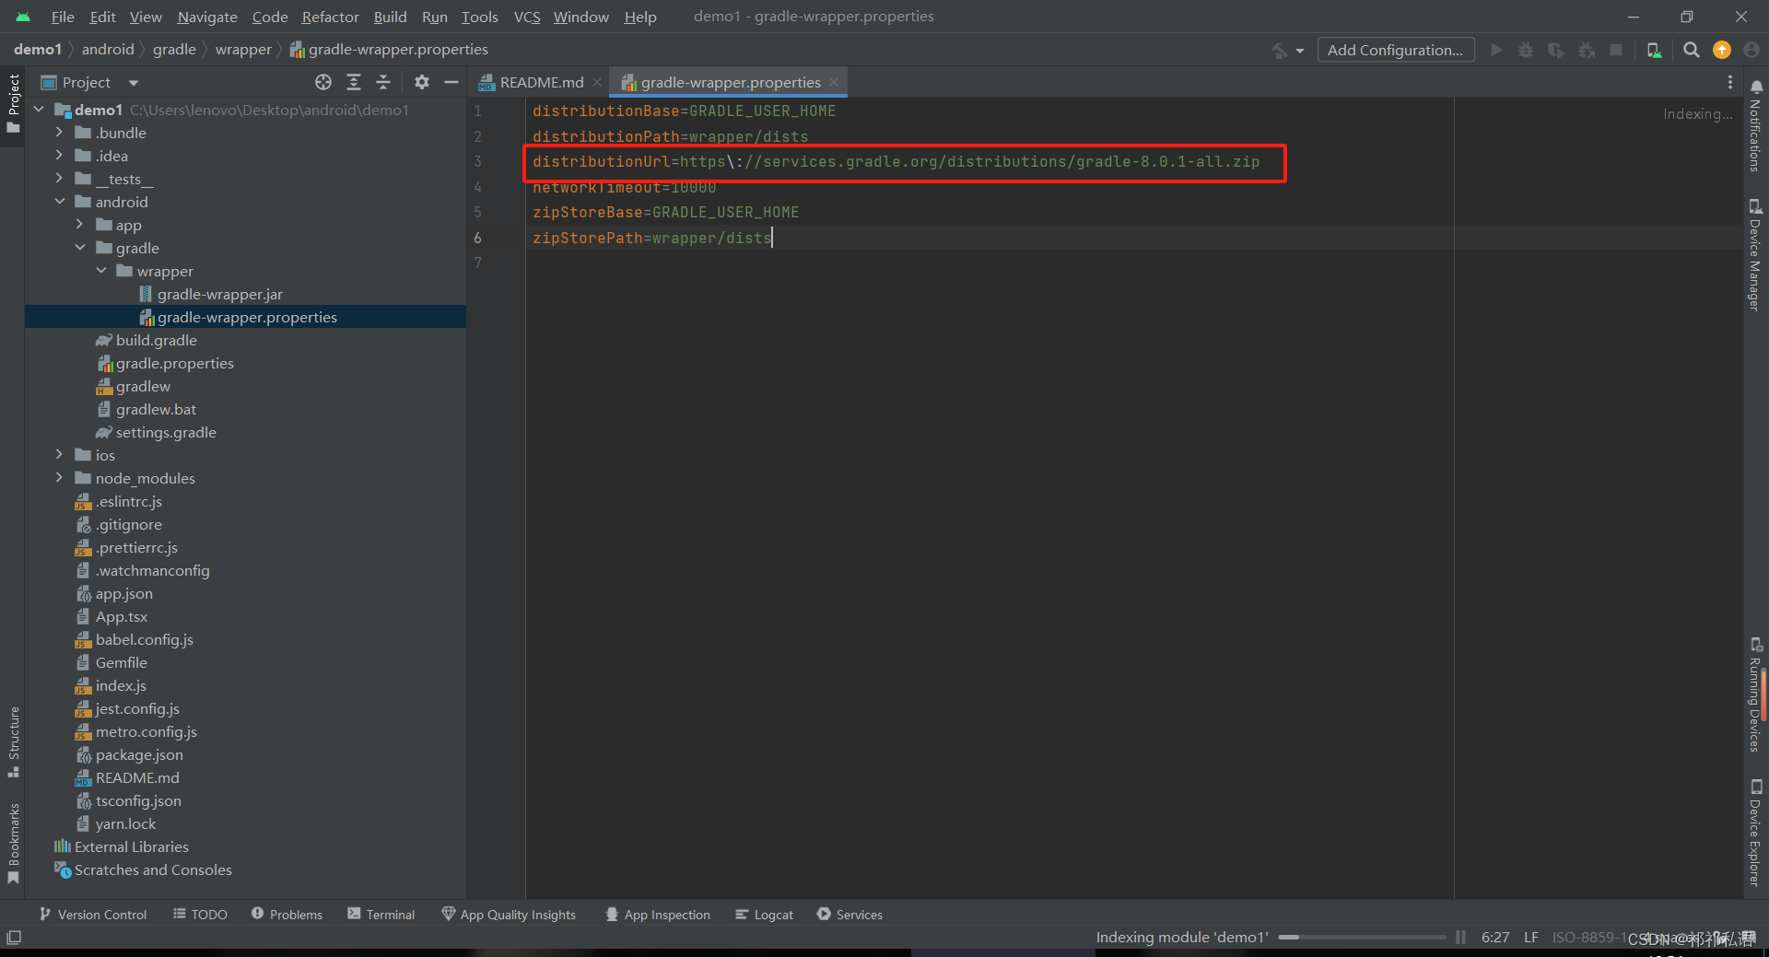Viewport: 1769px width, 957px height.
Task: Expand the app folder
Action: click(x=80, y=225)
